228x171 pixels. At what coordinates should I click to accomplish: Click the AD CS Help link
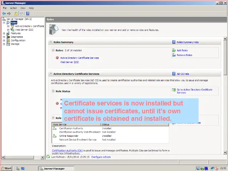coord(183,74)
